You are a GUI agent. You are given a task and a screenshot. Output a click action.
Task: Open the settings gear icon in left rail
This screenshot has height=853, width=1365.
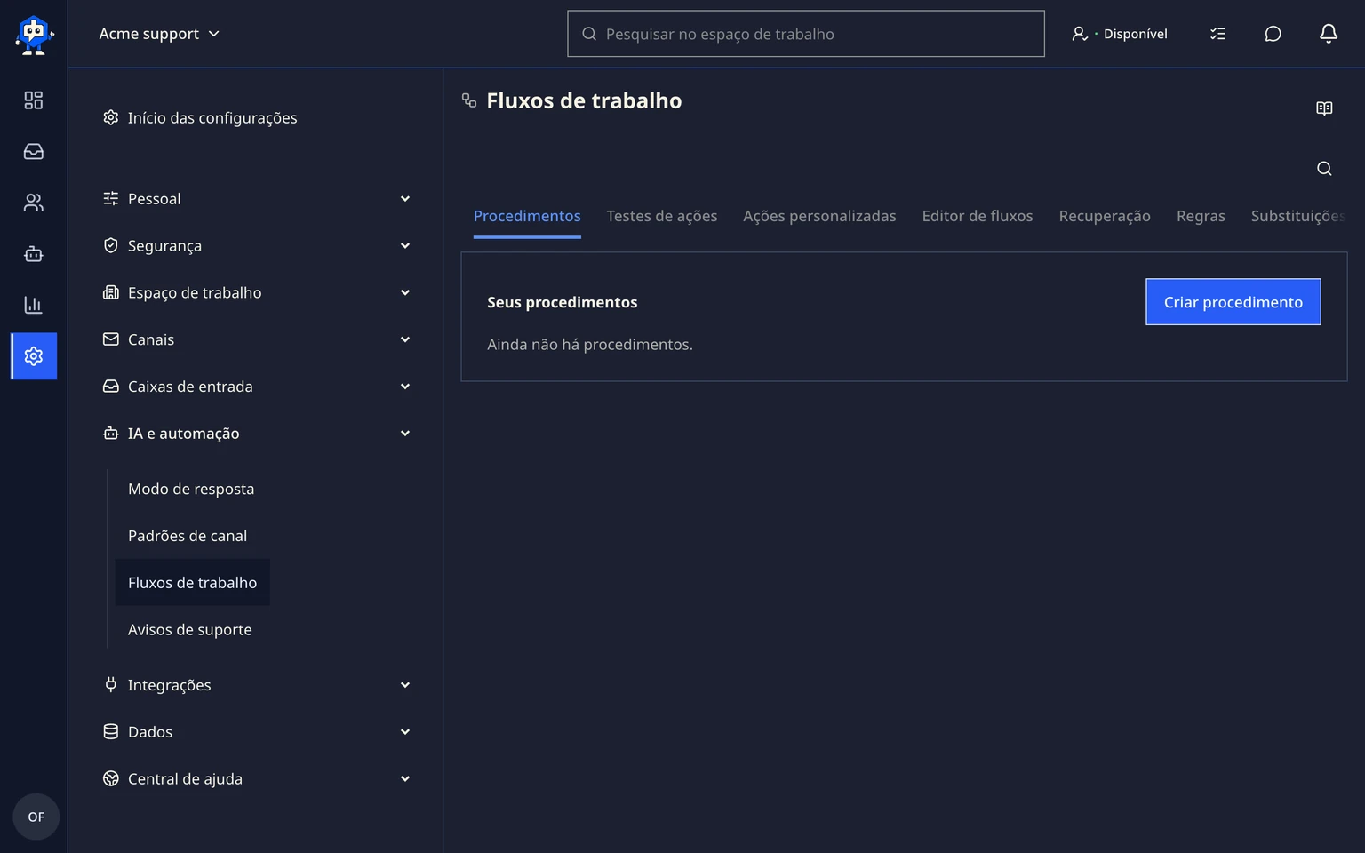pyautogui.click(x=34, y=356)
